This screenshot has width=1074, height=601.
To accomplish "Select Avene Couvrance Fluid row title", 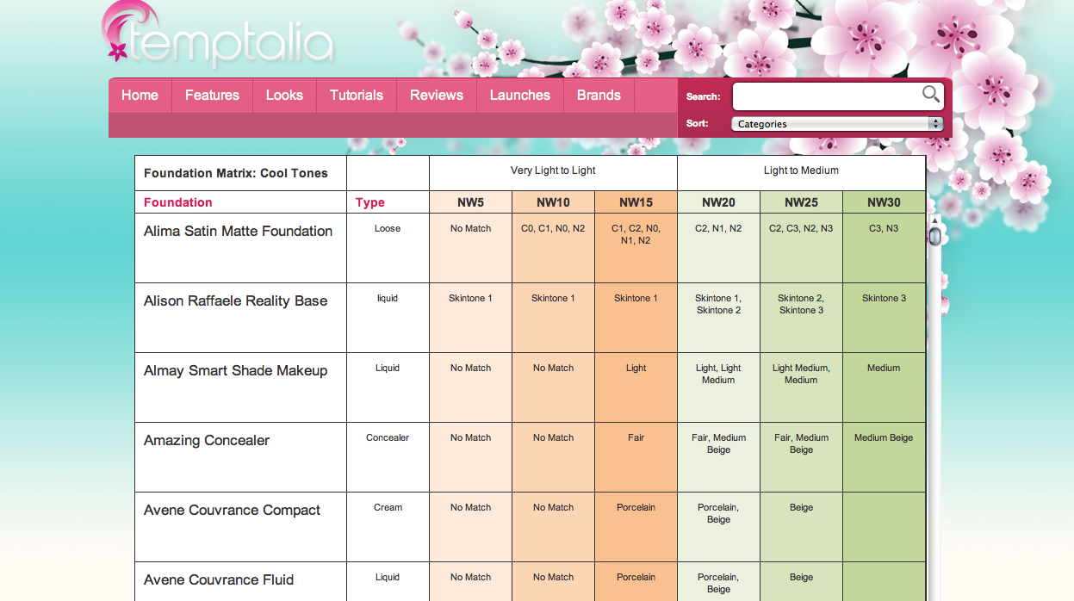I will click(219, 579).
